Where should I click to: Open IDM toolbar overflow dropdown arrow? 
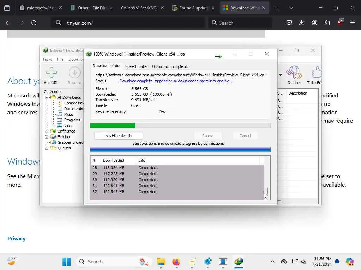280,75
